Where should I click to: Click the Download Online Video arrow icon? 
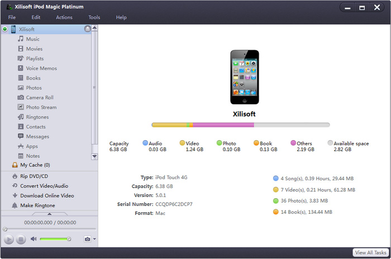(15, 195)
